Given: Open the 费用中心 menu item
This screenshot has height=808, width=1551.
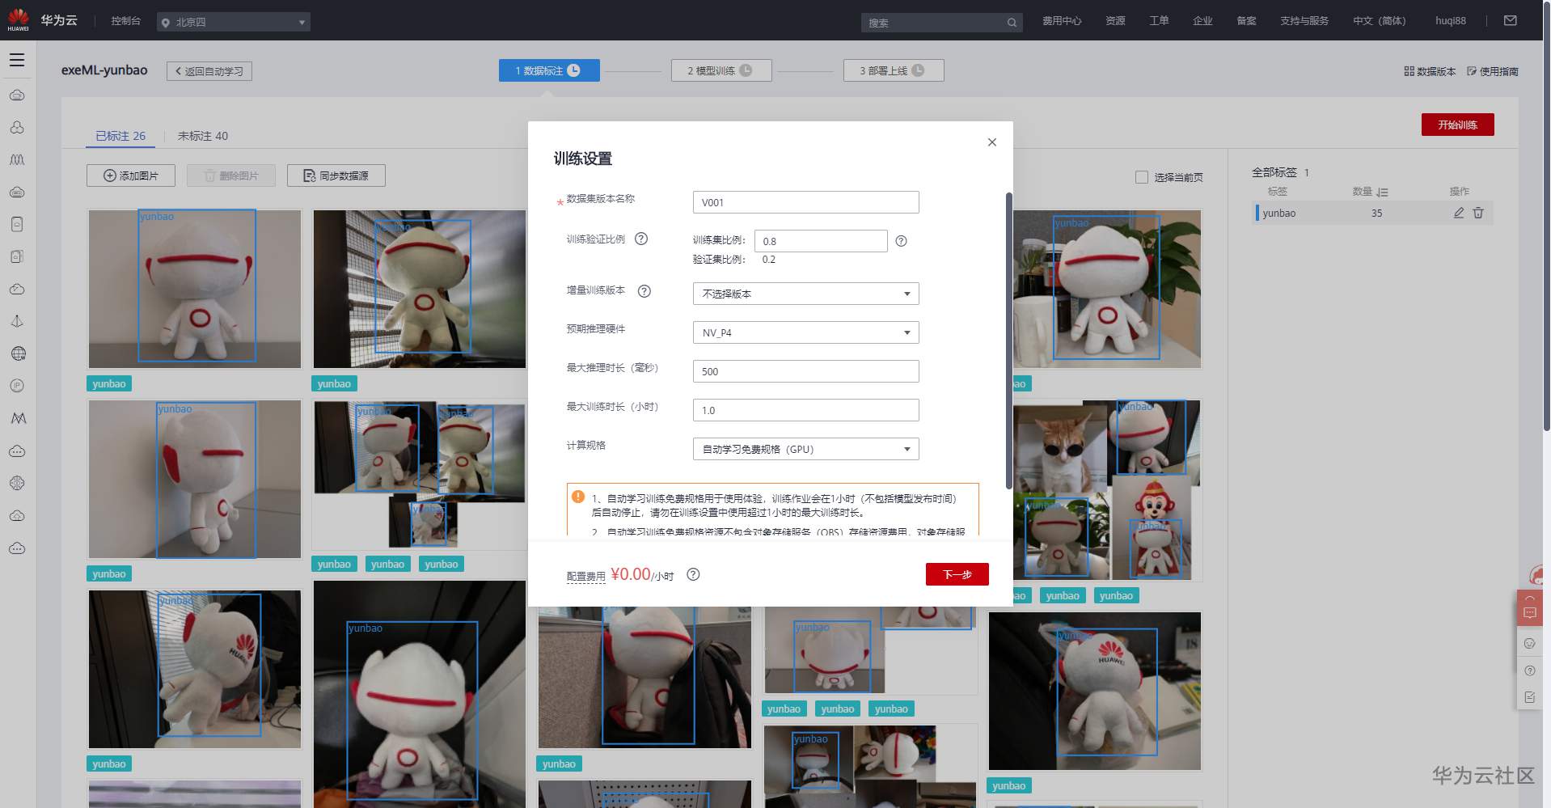Looking at the screenshot, I should coord(1062,21).
